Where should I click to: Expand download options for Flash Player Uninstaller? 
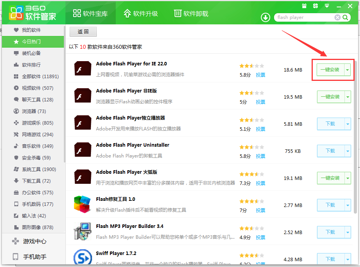[x=348, y=151]
